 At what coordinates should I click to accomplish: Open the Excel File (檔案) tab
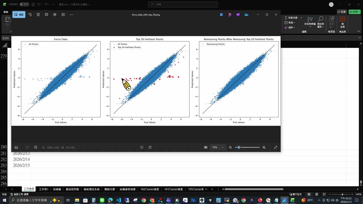click(6, 12)
